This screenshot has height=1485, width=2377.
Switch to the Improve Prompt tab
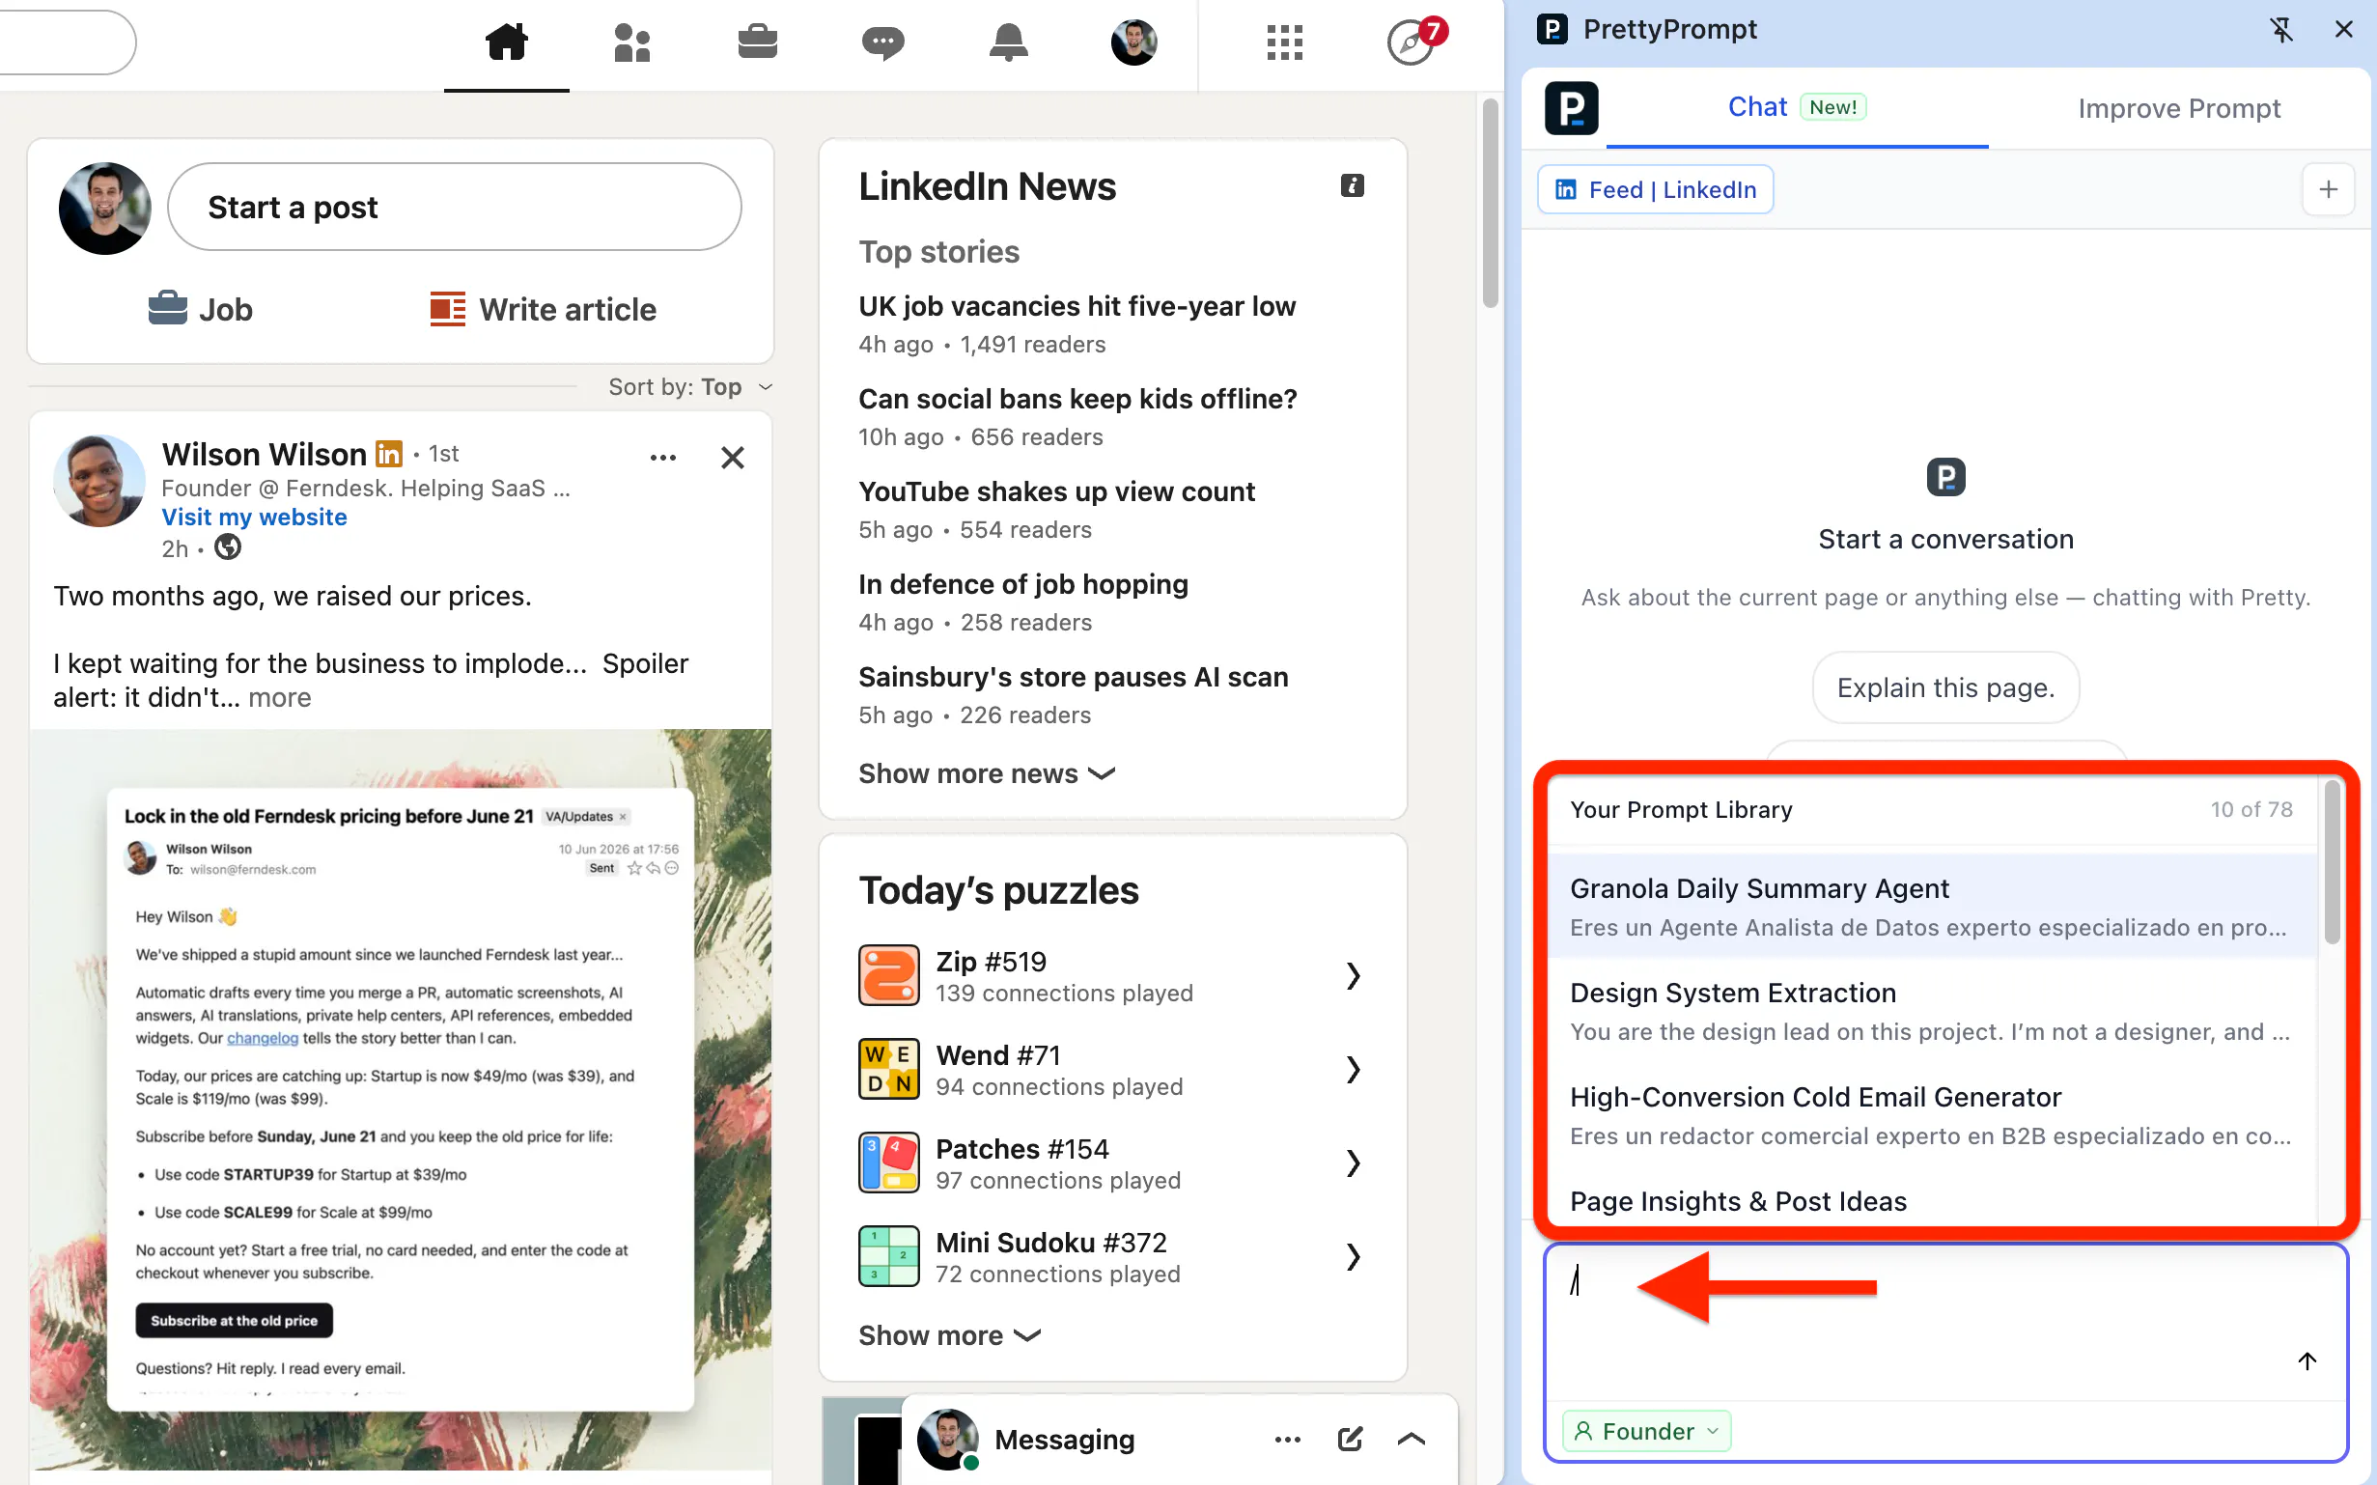pyautogui.click(x=2179, y=108)
